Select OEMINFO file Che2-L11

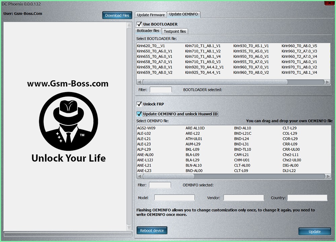pyautogui.click(x=291, y=155)
